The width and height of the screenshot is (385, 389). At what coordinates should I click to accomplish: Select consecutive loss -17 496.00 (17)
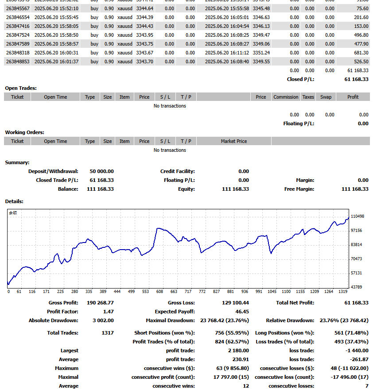click(x=350, y=377)
